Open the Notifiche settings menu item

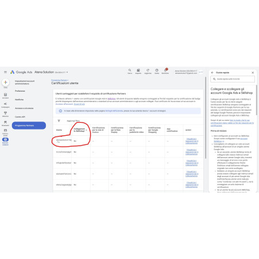pyautogui.click(x=19, y=100)
